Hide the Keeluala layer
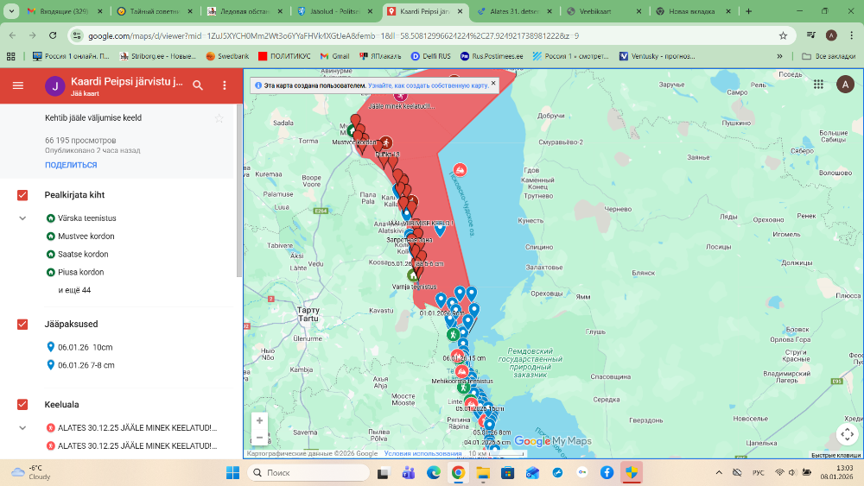This screenshot has width=864, height=486. point(22,405)
